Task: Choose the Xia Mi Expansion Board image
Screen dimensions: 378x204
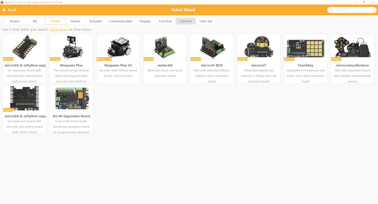Action: pyautogui.click(x=72, y=99)
